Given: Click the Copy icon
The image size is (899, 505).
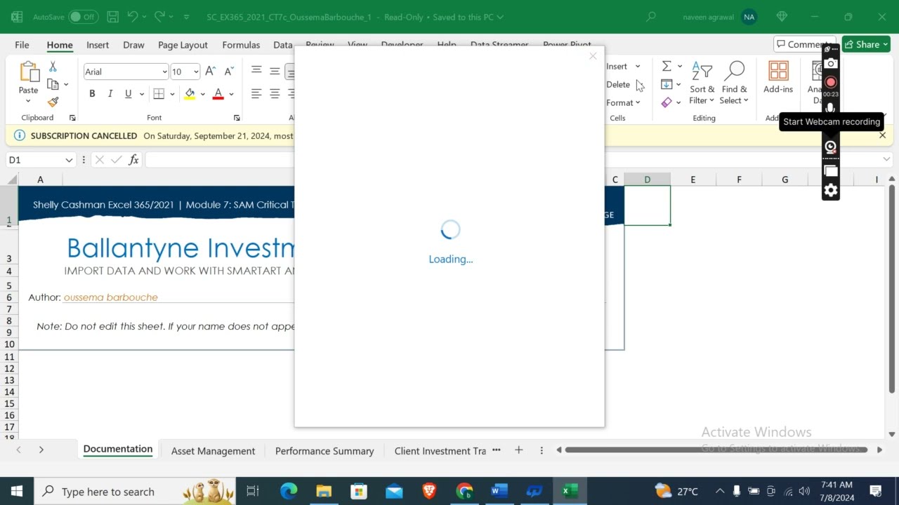Looking at the screenshot, I should [x=53, y=84].
